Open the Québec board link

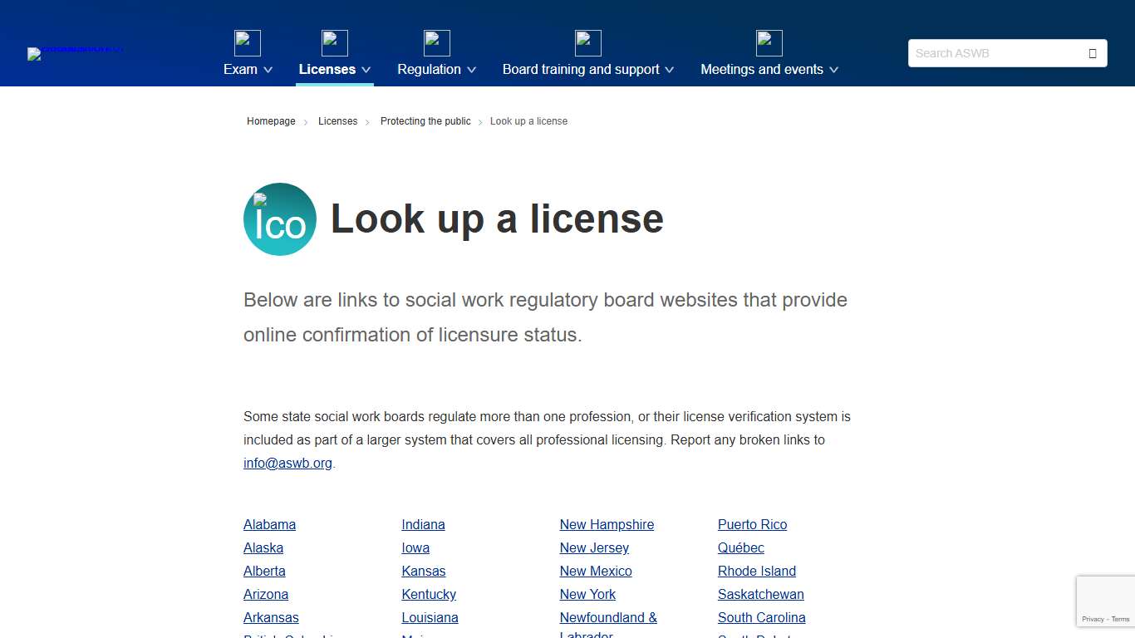click(740, 547)
